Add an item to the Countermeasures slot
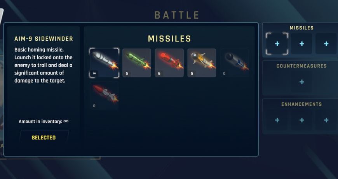 [x=301, y=82]
